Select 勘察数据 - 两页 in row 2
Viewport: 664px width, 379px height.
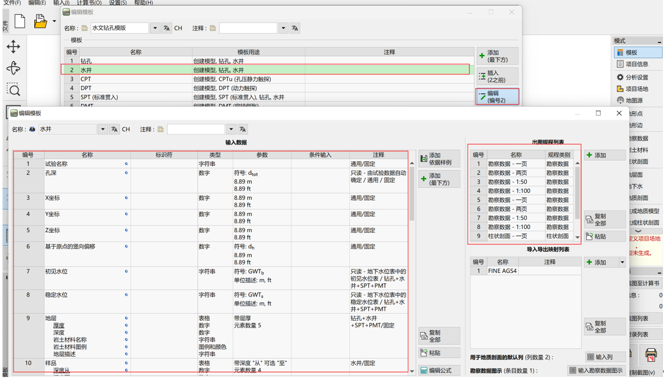coord(522,173)
